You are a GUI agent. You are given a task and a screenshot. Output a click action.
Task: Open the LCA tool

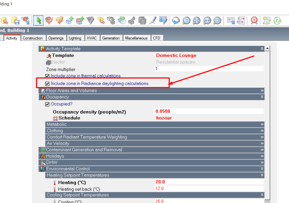coord(277,20)
